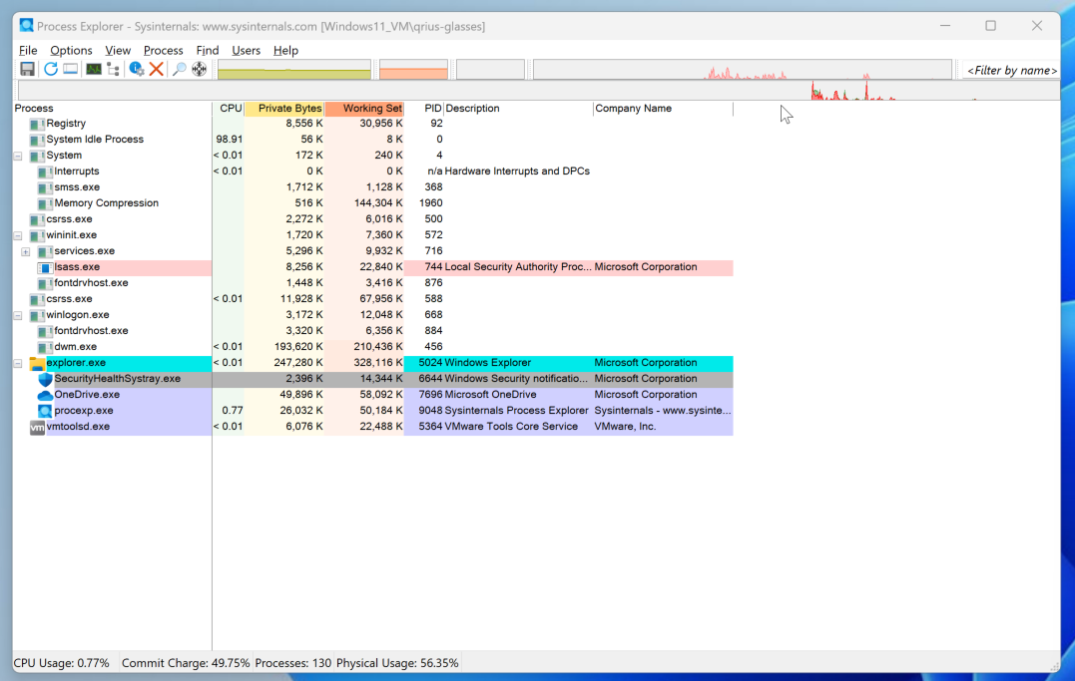Click the 98.91 CPU value
1075x681 pixels.
coord(229,140)
